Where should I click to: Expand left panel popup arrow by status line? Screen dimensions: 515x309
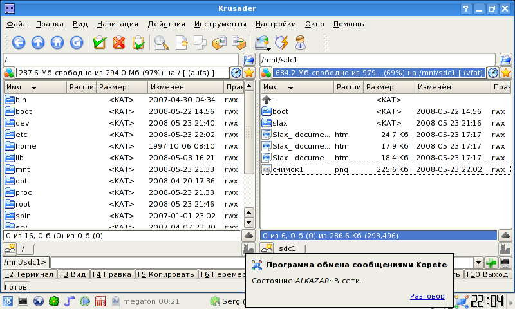[x=248, y=236]
